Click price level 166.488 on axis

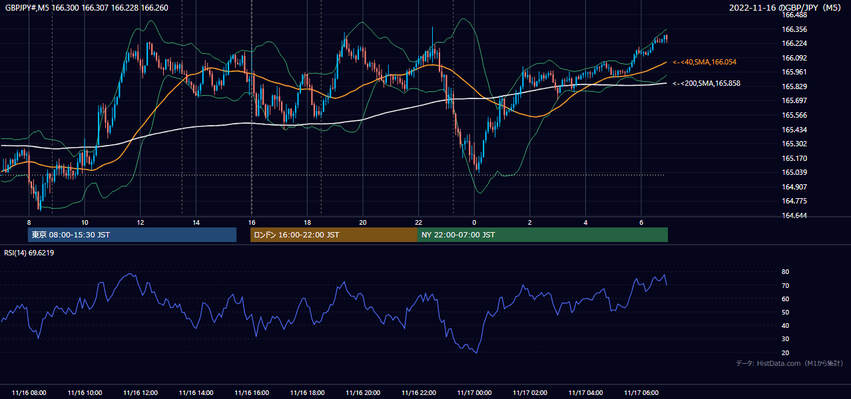[x=794, y=15]
